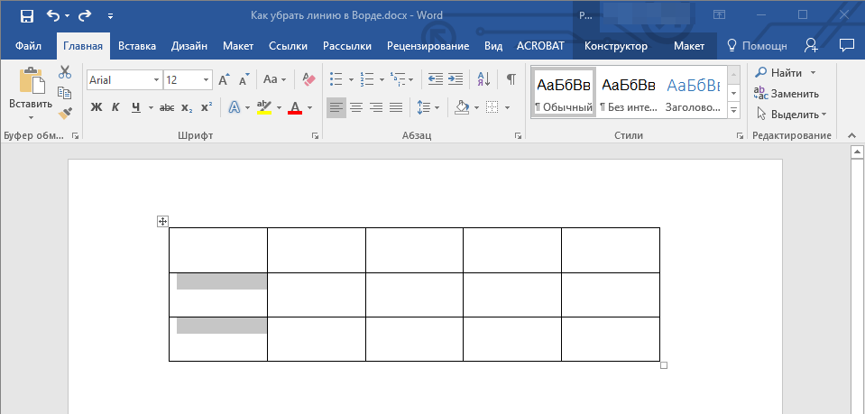Toggle italic formatting (К)
The image size is (865, 414).
[x=115, y=107]
